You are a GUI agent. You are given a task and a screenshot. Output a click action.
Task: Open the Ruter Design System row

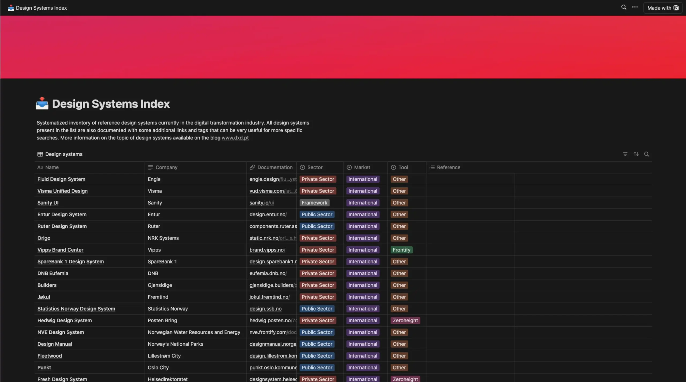(62, 226)
